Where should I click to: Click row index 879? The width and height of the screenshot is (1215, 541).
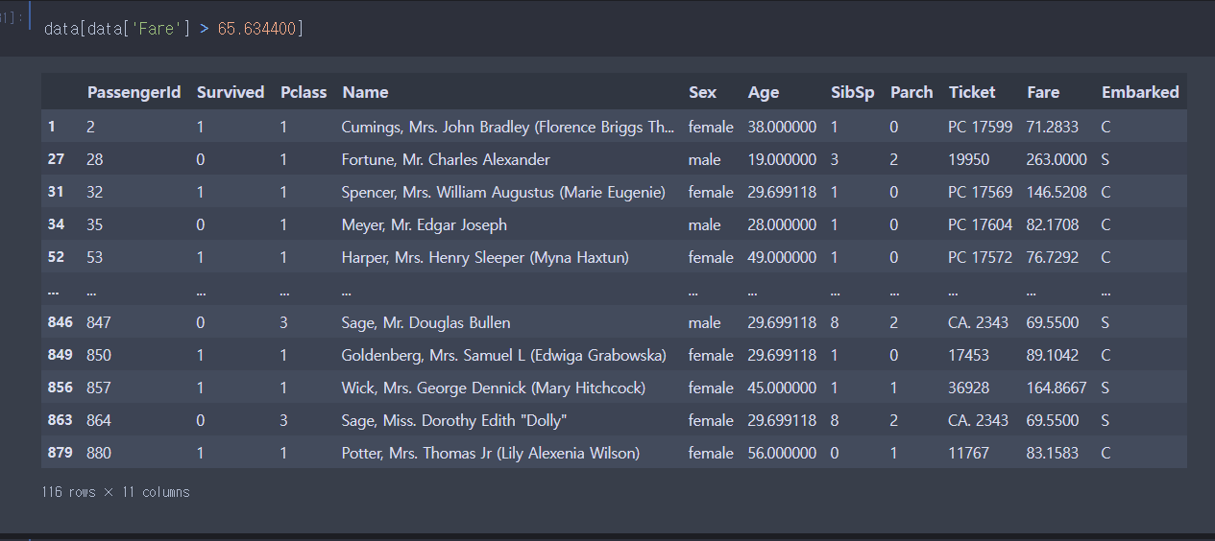tap(60, 453)
